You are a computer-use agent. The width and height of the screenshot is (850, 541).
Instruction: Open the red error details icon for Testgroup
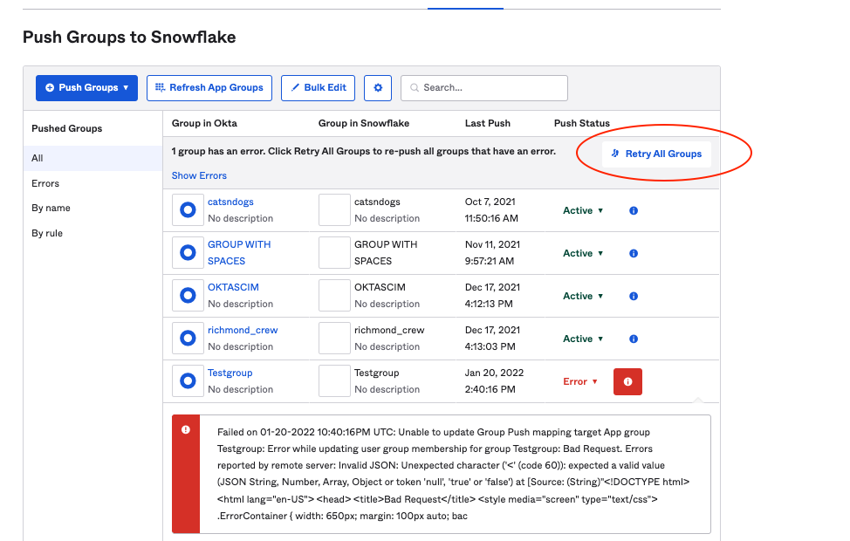coord(627,381)
